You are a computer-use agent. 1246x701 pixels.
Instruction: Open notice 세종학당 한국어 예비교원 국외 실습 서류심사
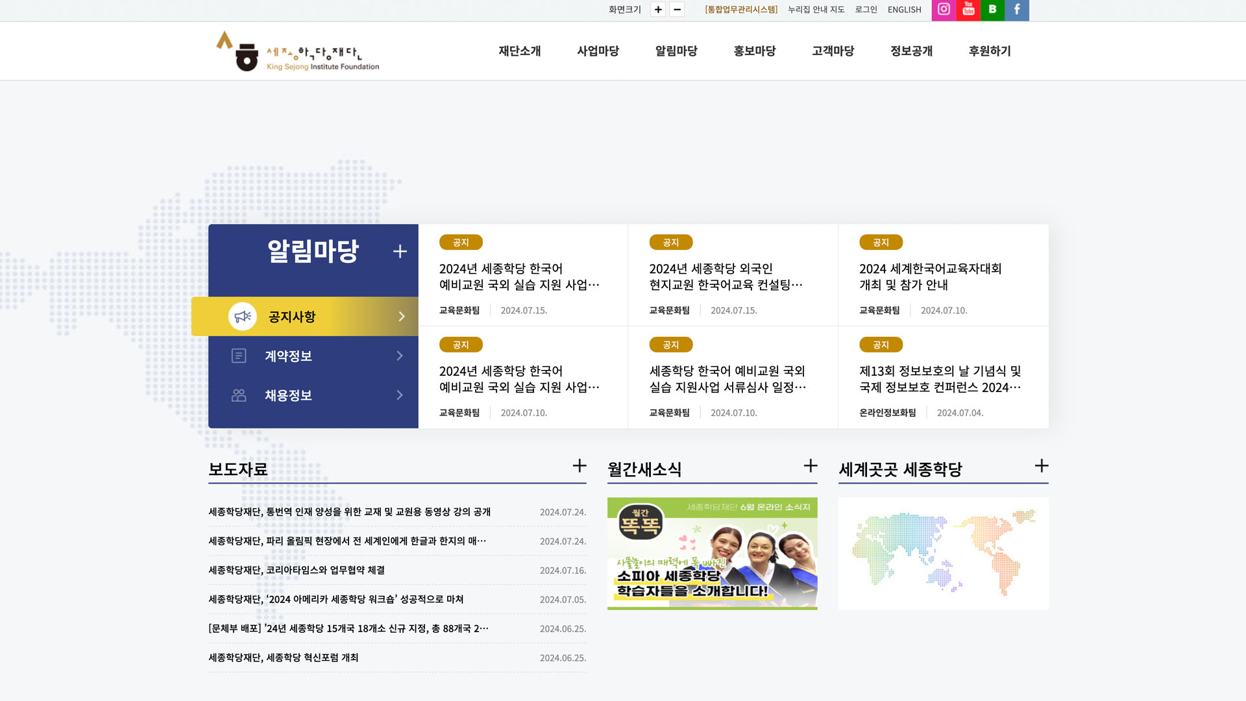click(727, 379)
